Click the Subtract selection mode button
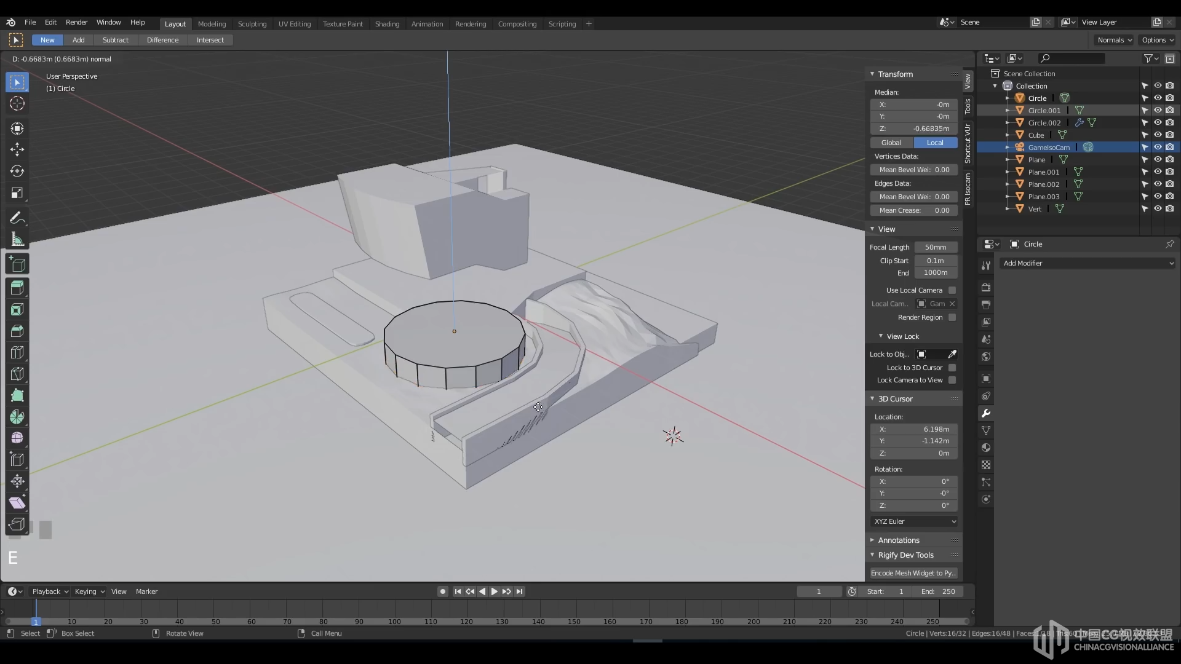Image resolution: width=1181 pixels, height=664 pixels. coord(116,40)
